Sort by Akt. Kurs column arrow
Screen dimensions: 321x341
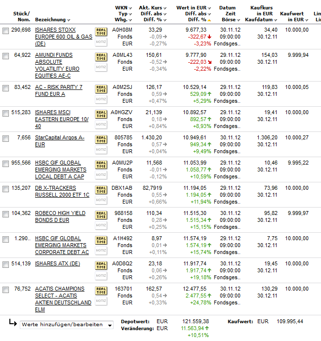click(165, 8)
